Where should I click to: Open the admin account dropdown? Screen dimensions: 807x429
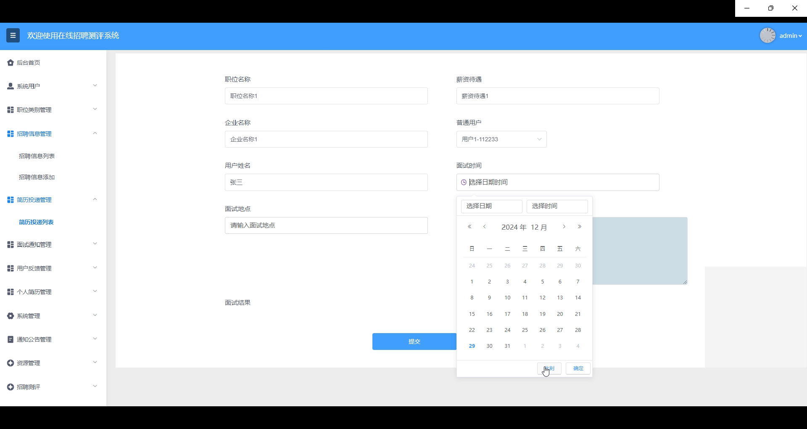point(790,36)
